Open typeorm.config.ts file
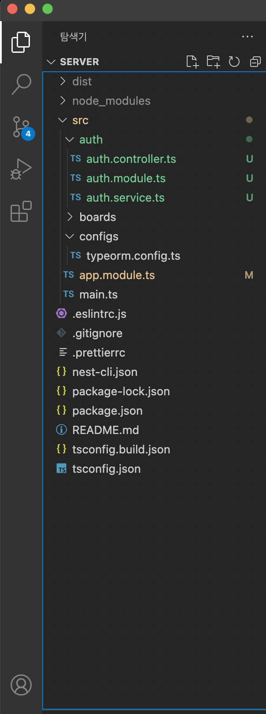The height and width of the screenshot is (714, 266). point(133,256)
